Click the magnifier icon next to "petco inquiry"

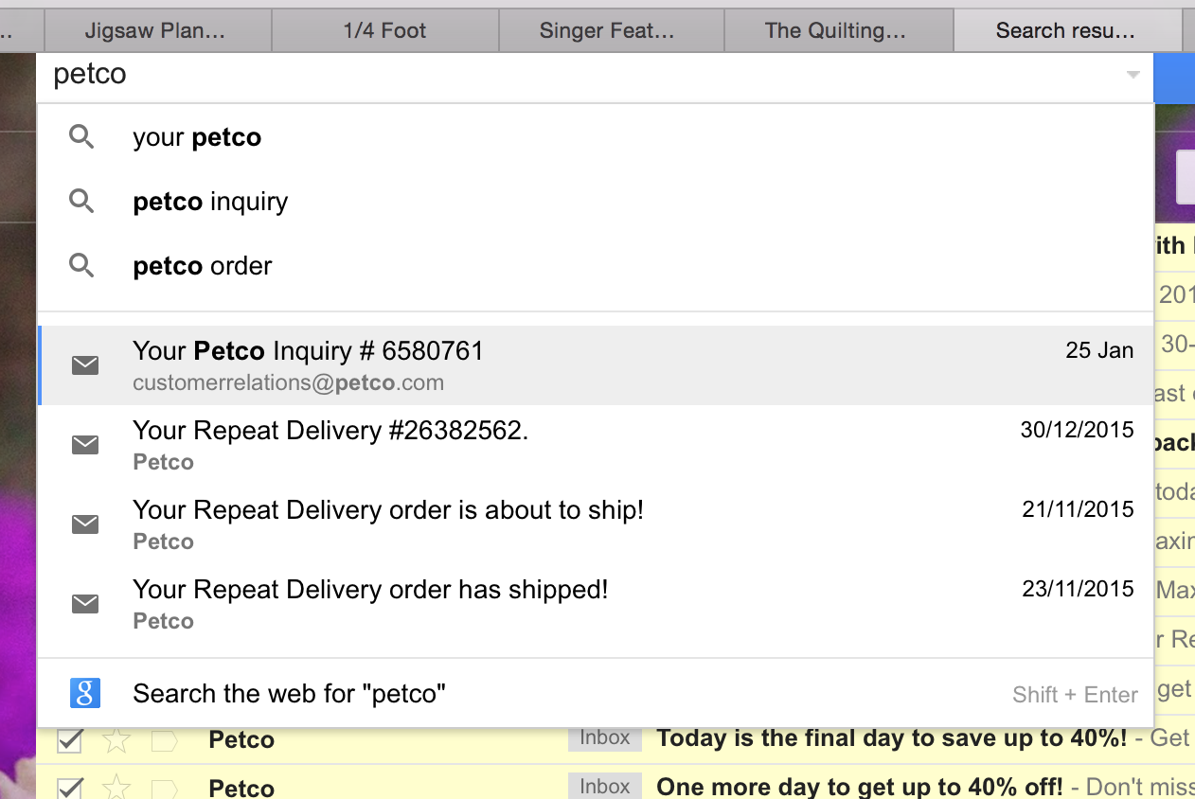click(x=82, y=202)
